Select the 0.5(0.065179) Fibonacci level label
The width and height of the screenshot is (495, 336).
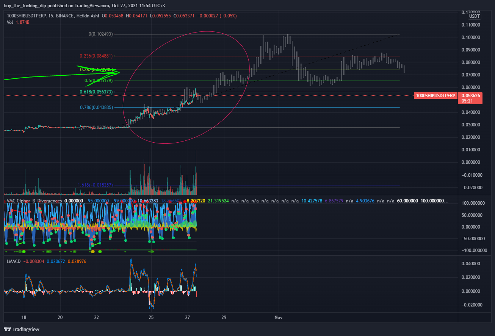click(x=98, y=81)
